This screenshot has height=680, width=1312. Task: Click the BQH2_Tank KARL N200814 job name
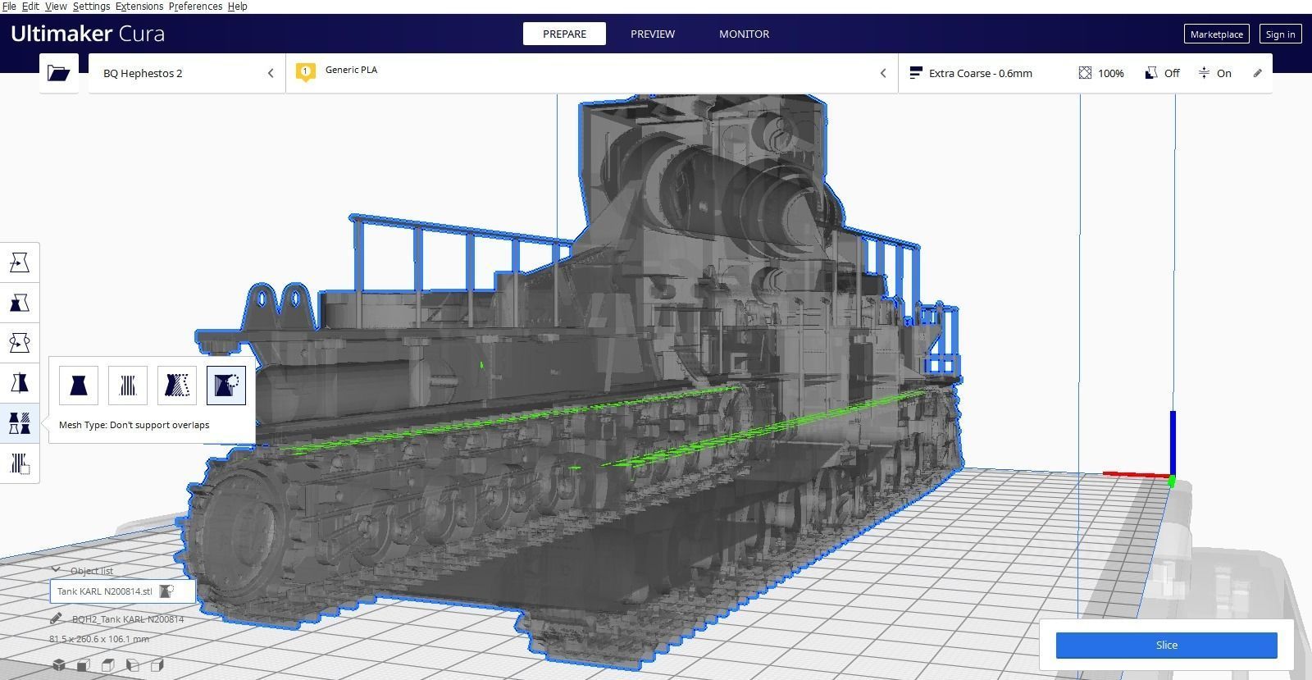[128, 619]
